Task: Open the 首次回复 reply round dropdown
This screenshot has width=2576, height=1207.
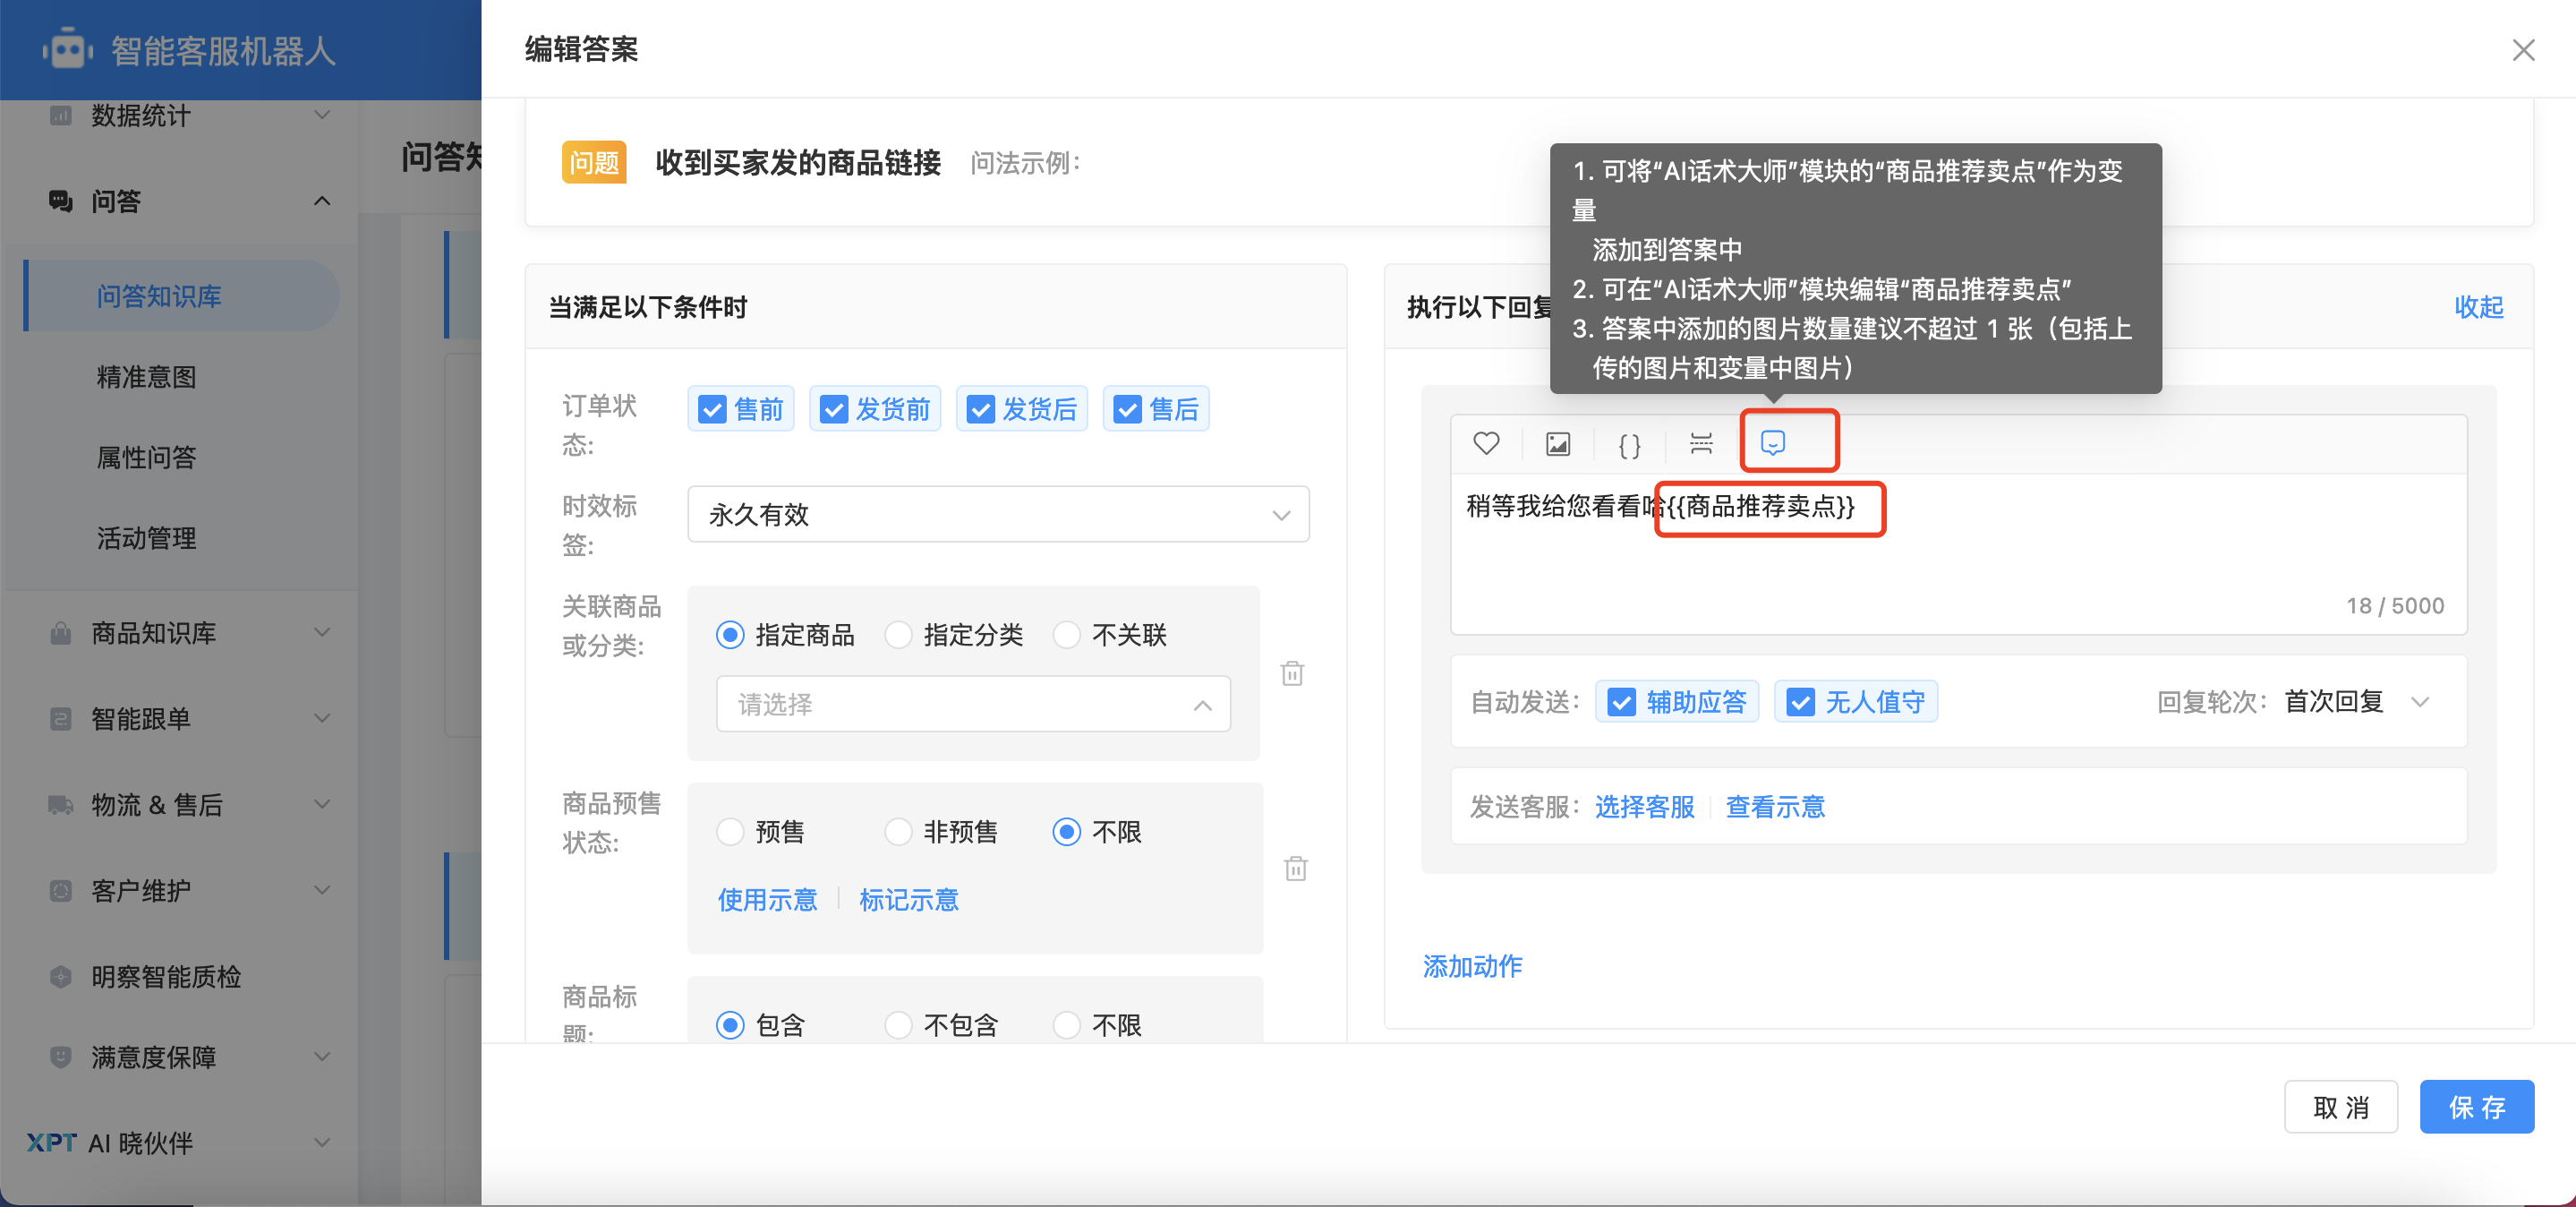Action: point(2356,702)
